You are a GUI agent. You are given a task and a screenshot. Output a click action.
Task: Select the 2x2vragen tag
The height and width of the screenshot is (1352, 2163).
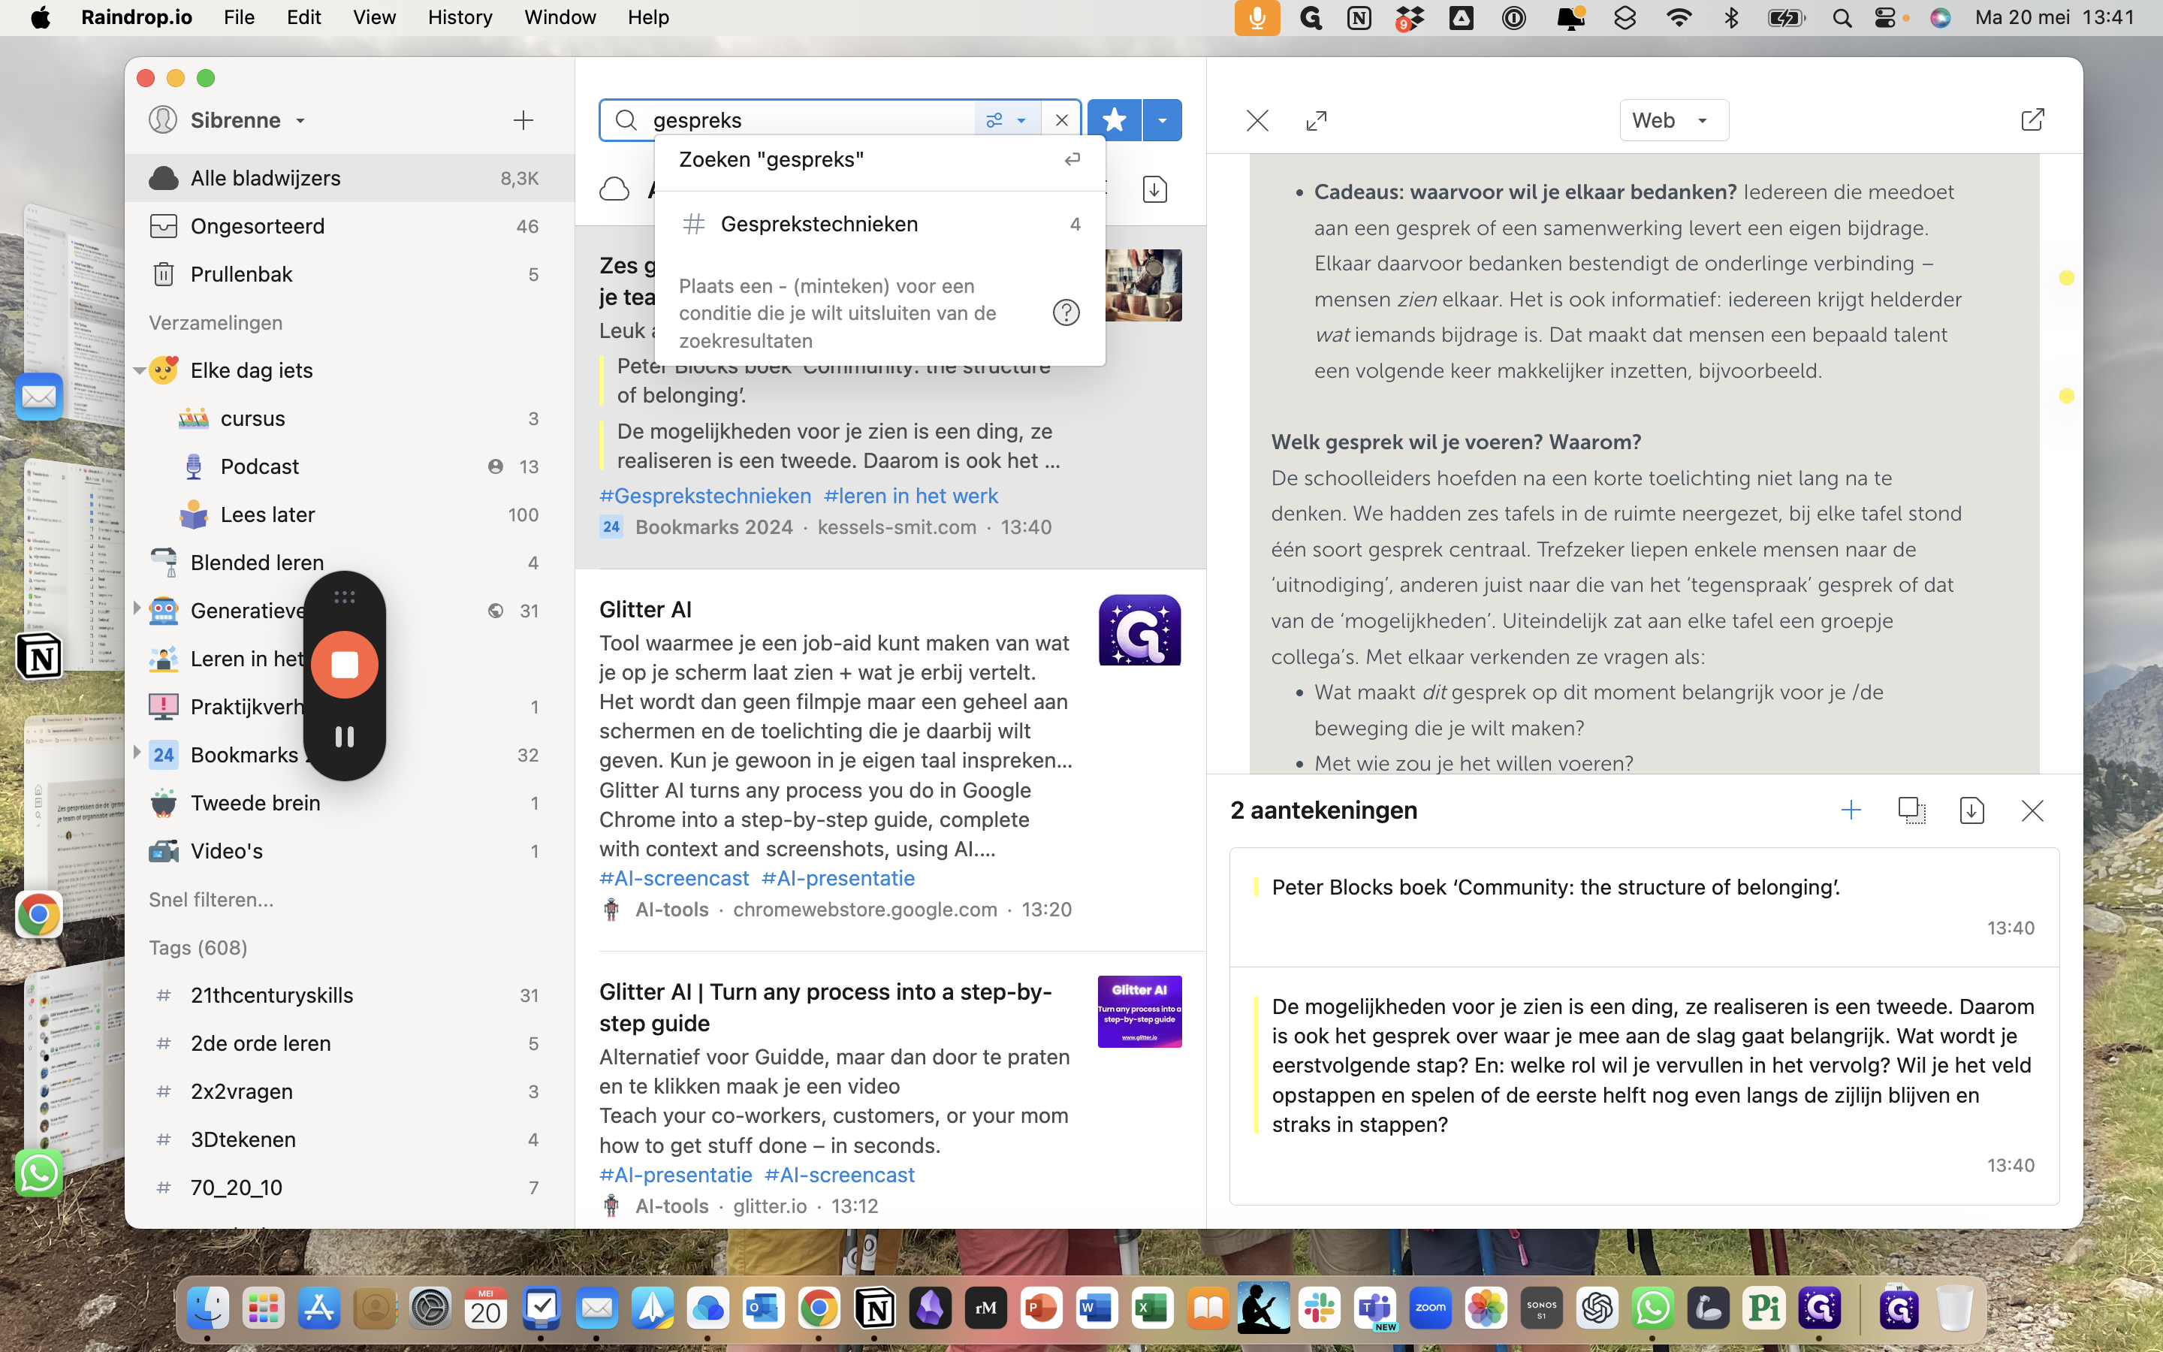click(x=348, y=1092)
